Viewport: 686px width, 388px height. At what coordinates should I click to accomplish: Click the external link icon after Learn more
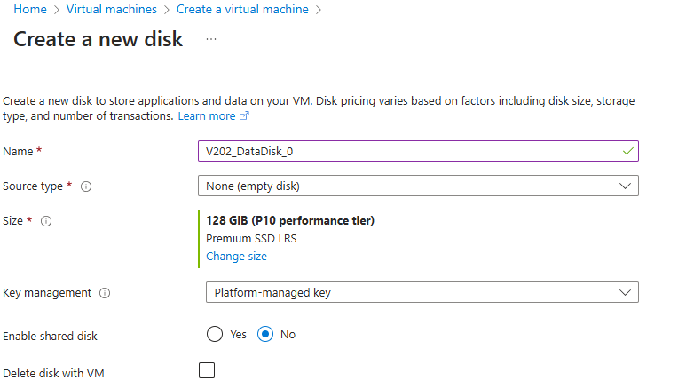(245, 116)
